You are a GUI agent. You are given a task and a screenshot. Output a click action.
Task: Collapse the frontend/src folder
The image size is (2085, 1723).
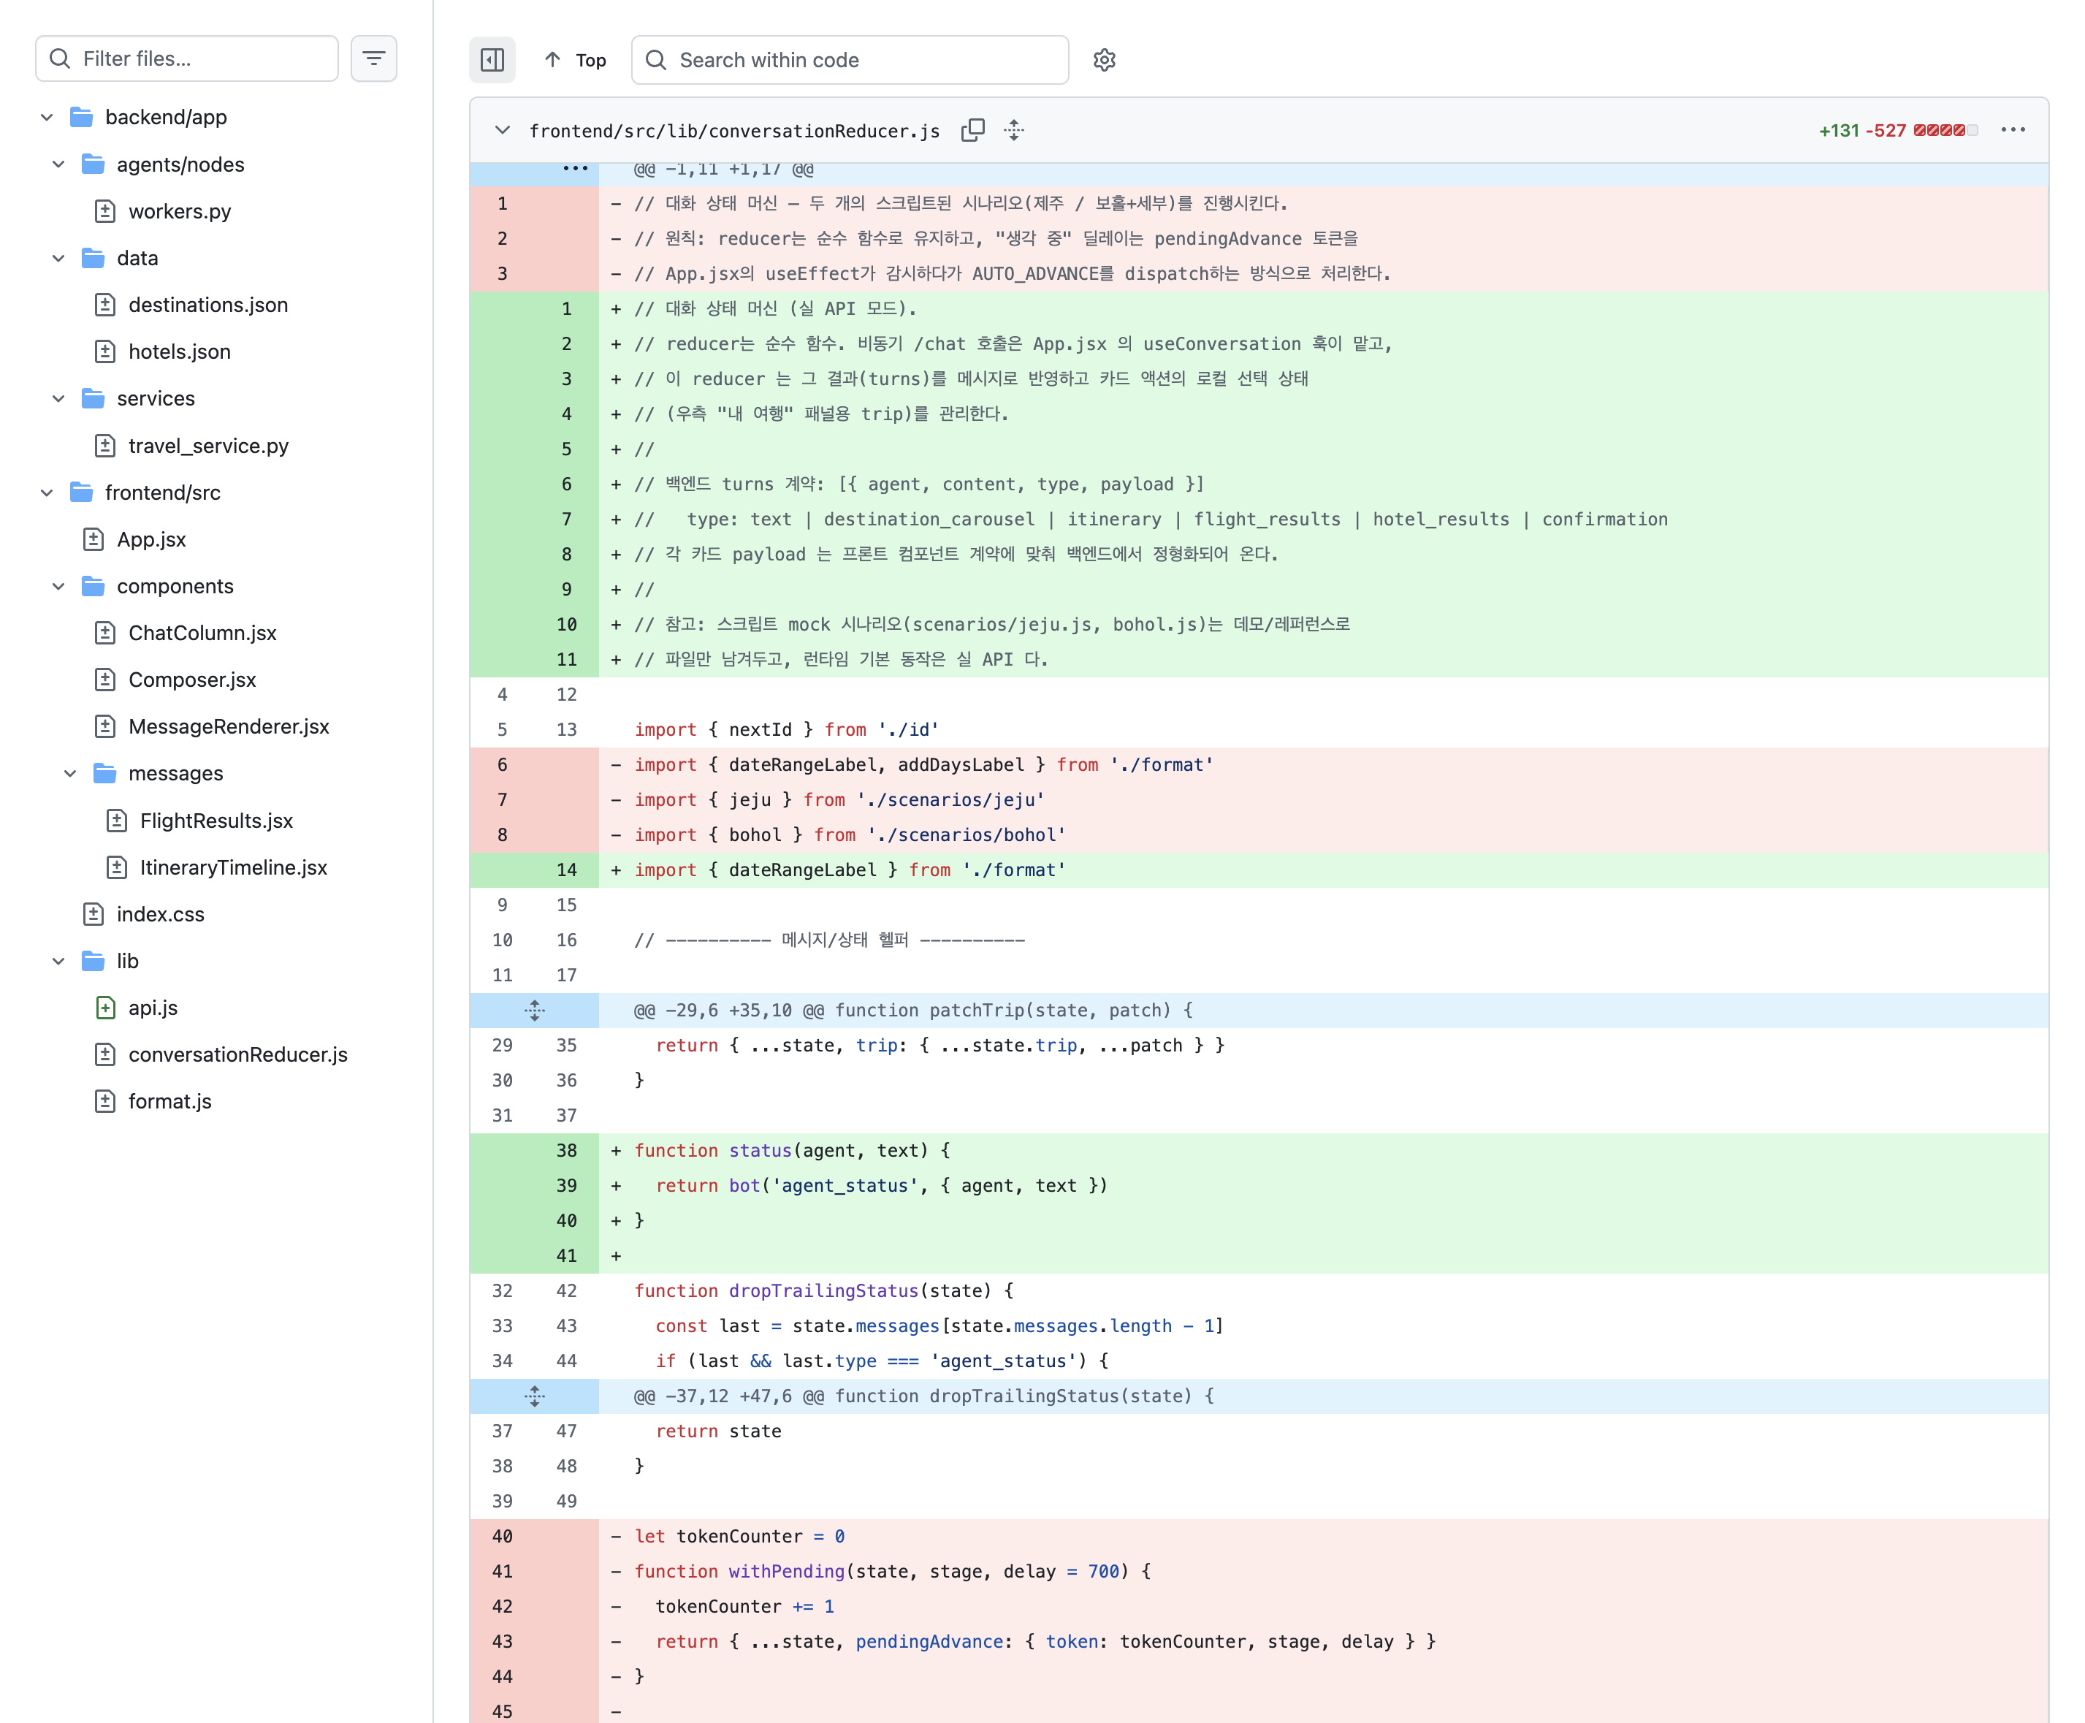tap(47, 492)
